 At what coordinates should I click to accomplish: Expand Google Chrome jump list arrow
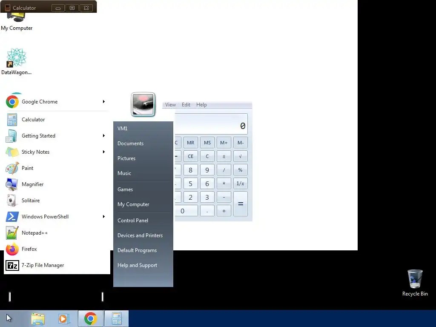pos(104,102)
